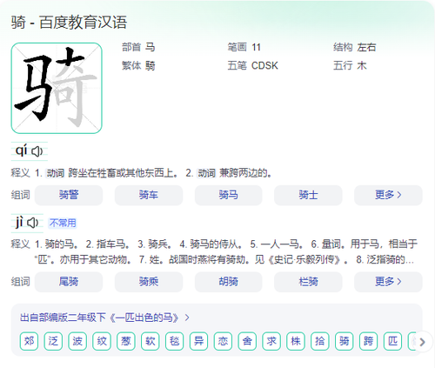Click the pinyin text qí

point(22,151)
